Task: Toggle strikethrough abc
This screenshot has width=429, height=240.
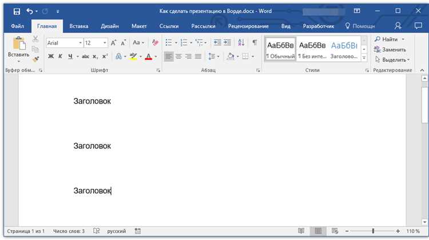Action: click(85, 57)
